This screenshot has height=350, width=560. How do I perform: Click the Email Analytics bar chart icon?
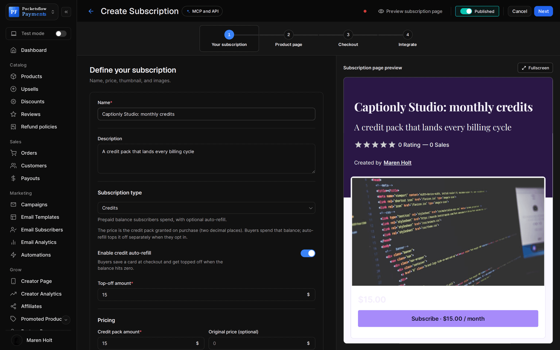pos(13,242)
